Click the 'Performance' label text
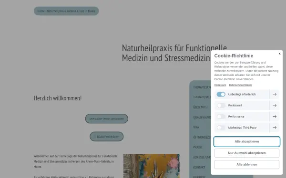The image size is (286, 178). tap(236, 116)
